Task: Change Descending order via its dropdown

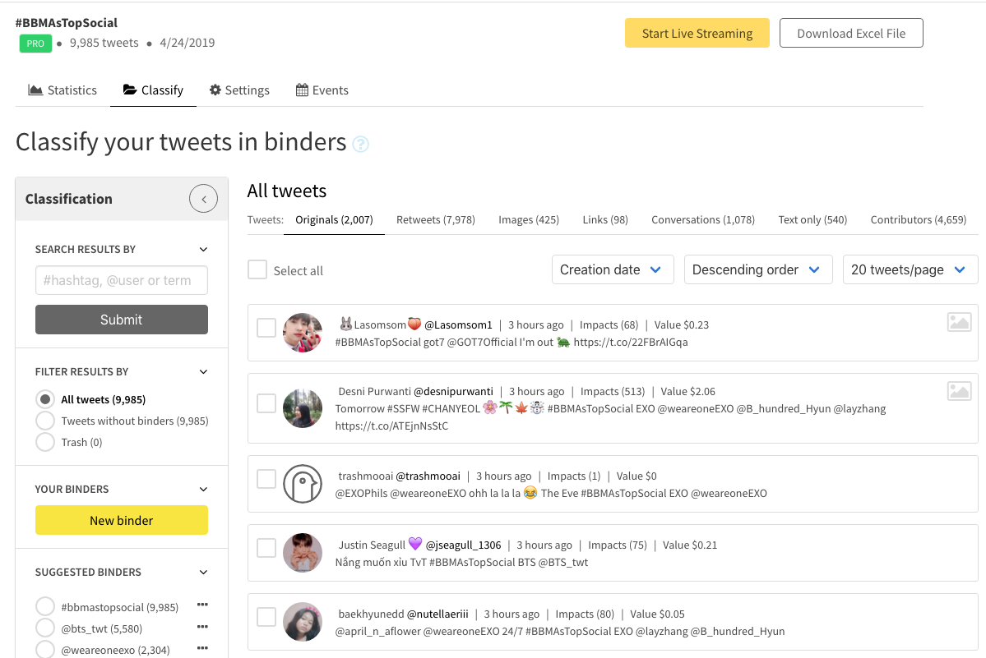Action: [x=757, y=269]
